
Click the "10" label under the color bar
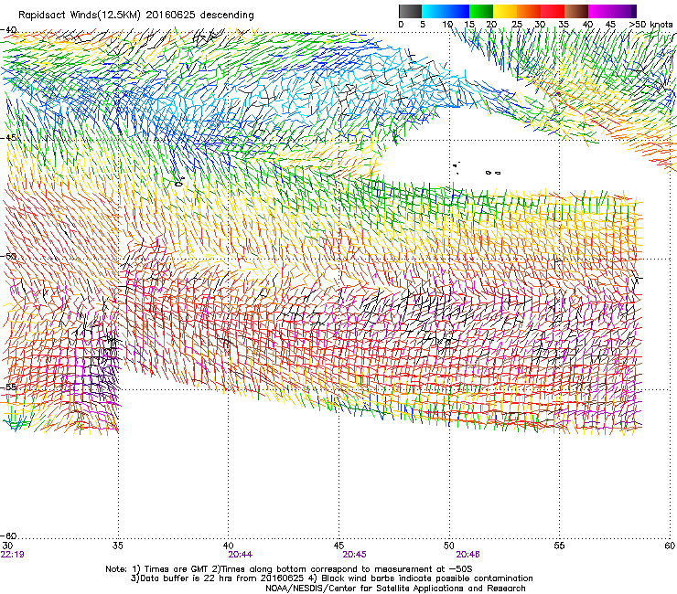click(x=447, y=25)
